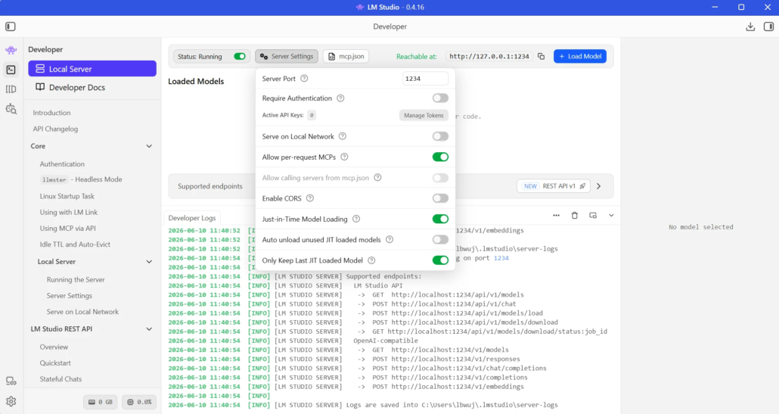This screenshot has width=779, height=414.
Task: Turn off the server Status Running switch
Action: [240, 57]
